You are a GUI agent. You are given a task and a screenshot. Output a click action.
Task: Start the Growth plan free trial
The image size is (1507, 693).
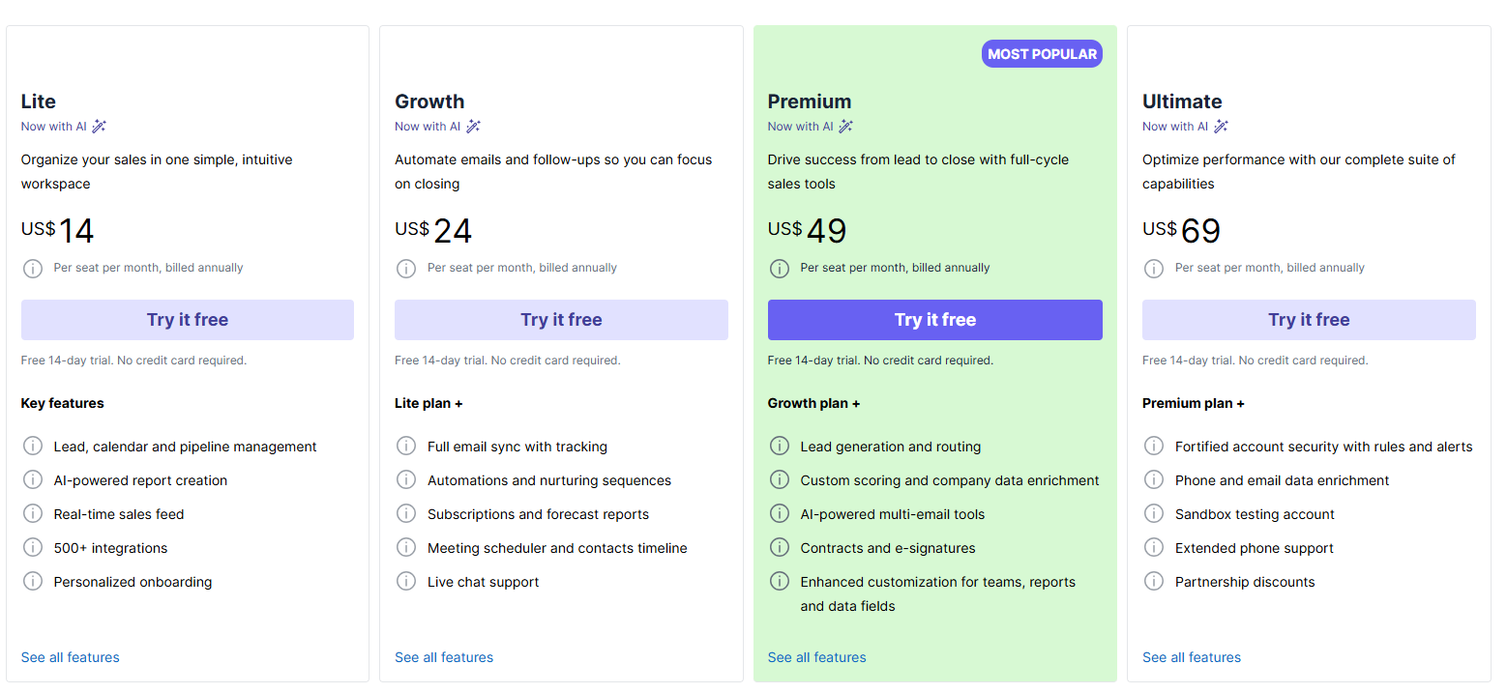[561, 320]
